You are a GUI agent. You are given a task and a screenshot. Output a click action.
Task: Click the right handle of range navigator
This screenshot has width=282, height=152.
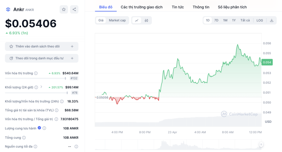[x=261, y=145]
